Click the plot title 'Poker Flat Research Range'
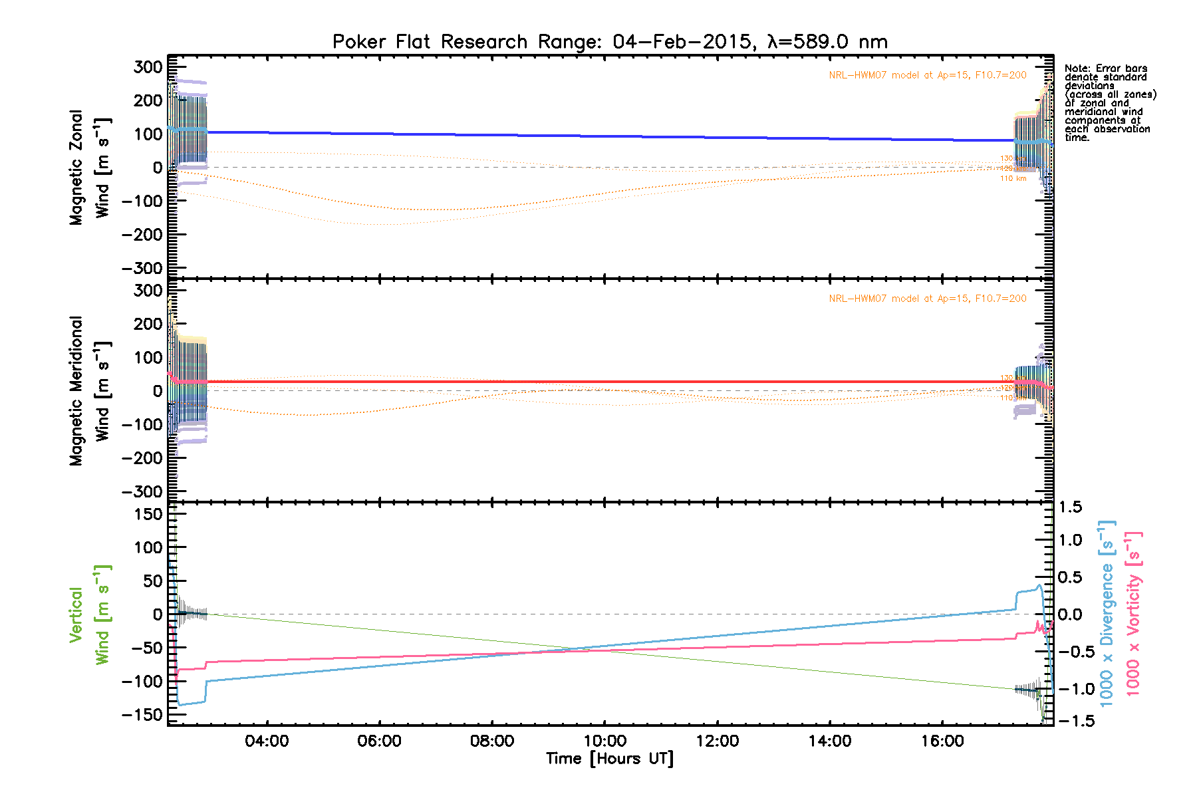Viewport: 1197px width, 798px height. pyautogui.click(x=609, y=42)
